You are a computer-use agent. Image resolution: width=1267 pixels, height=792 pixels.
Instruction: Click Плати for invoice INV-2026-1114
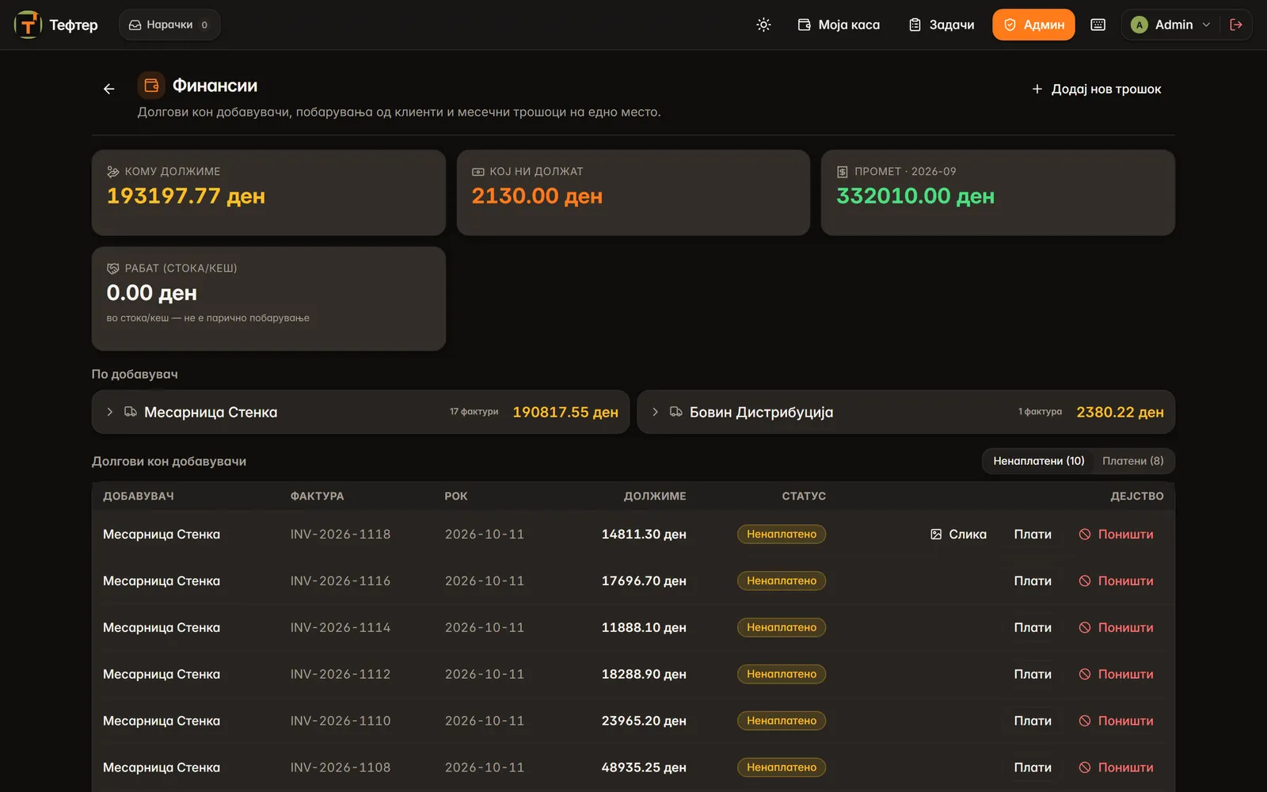1033,628
